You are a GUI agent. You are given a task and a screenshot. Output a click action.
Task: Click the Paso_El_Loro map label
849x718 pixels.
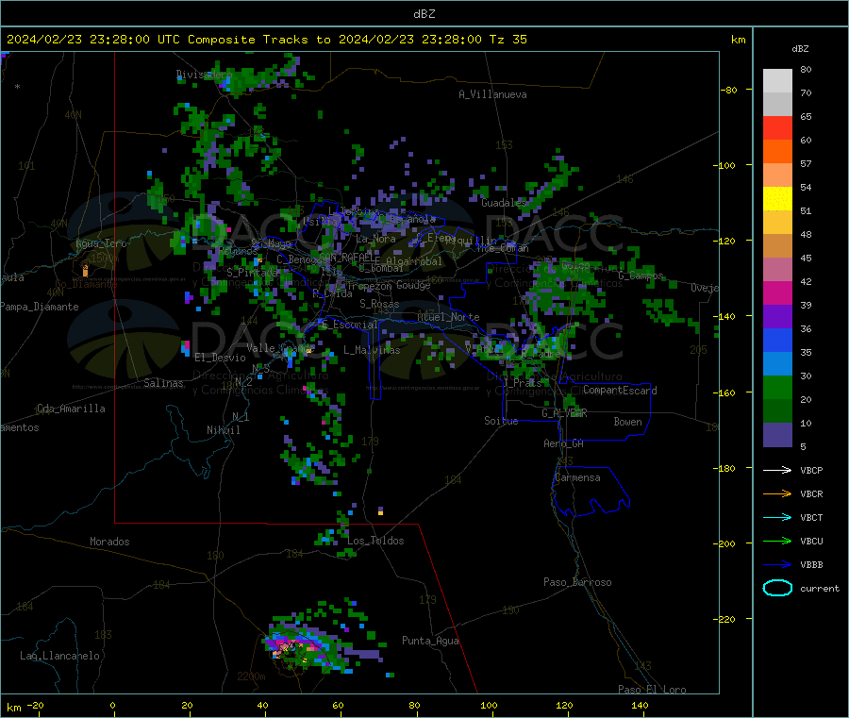coord(652,690)
